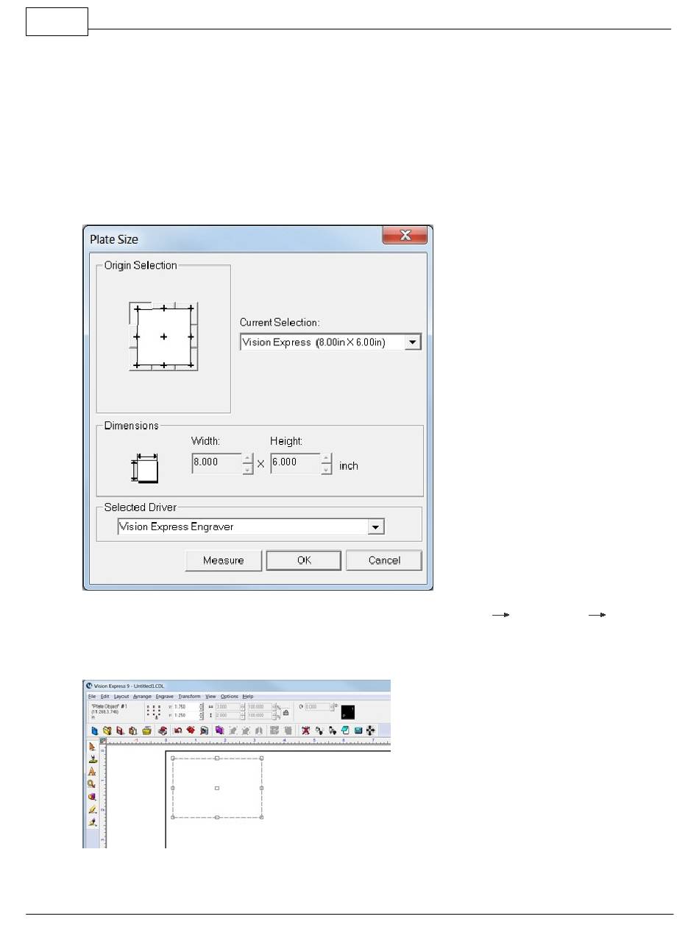Select the bottom-left origin point
699x933 pixels.
[137, 365]
